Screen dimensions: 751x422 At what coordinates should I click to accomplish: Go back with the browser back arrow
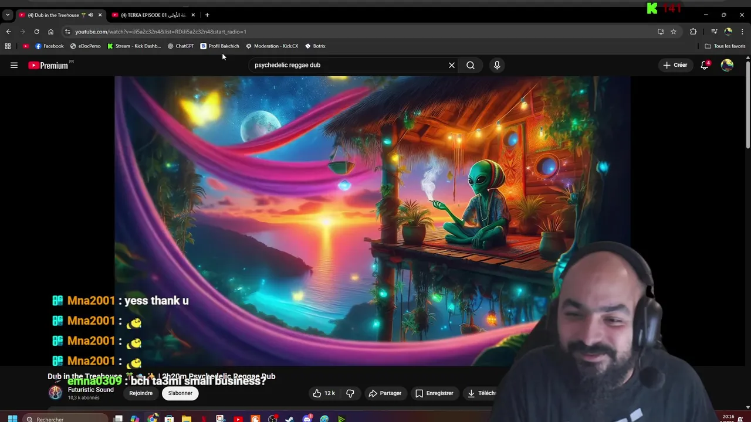coord(8,32)
